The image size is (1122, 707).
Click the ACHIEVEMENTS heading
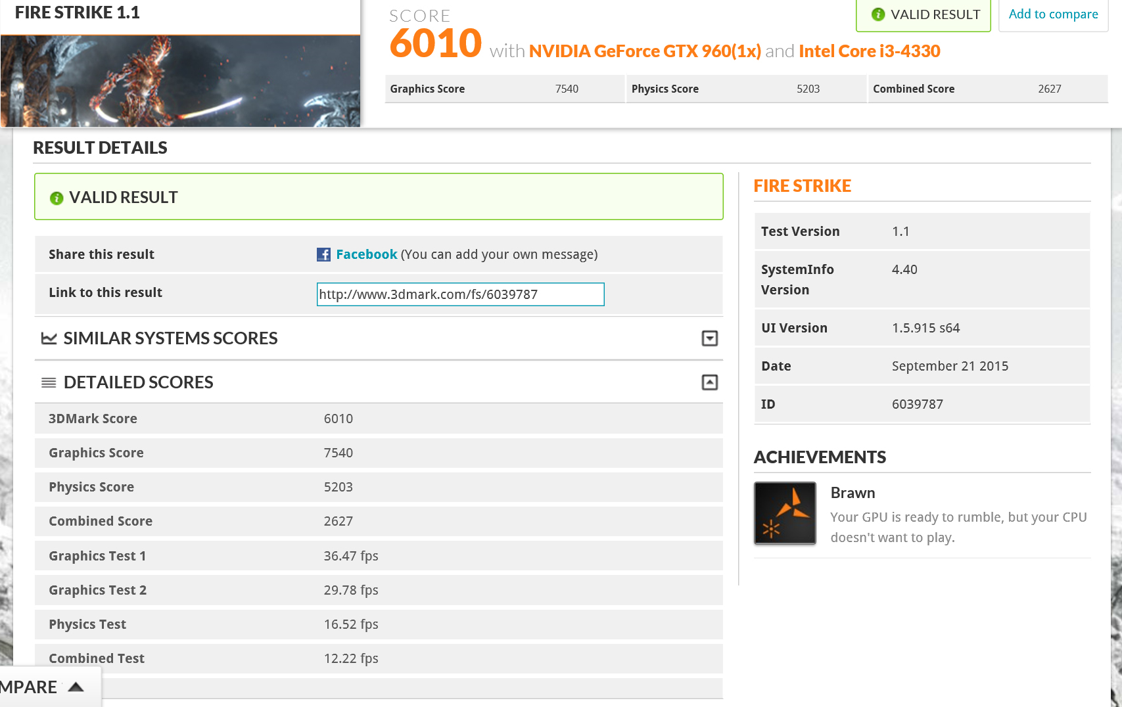(820, 457)
